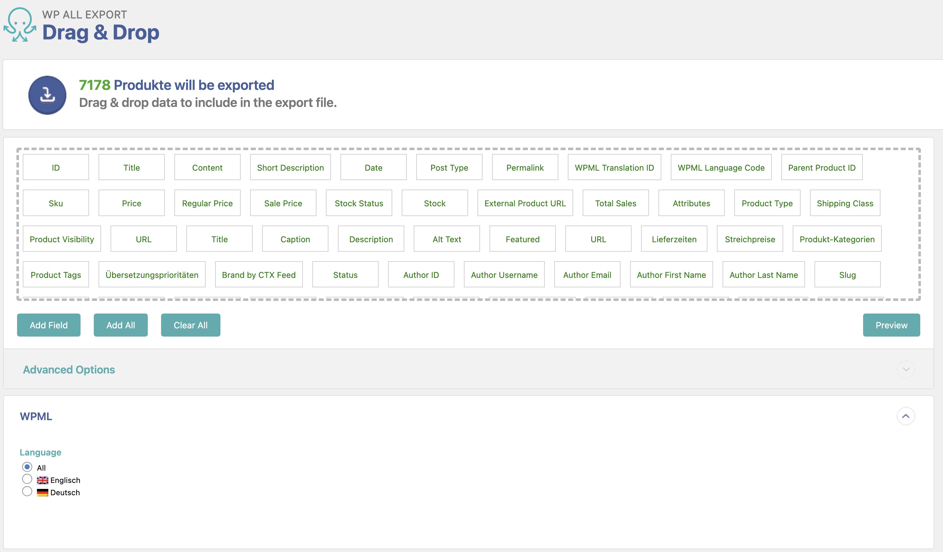Click the blue download circle icon

47,95
